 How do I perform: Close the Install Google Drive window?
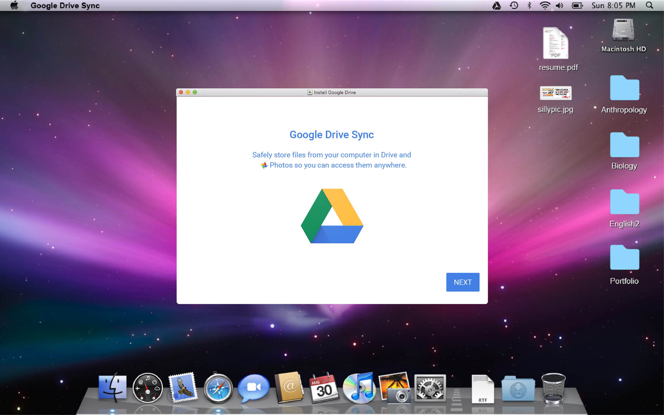coord(181,92)
